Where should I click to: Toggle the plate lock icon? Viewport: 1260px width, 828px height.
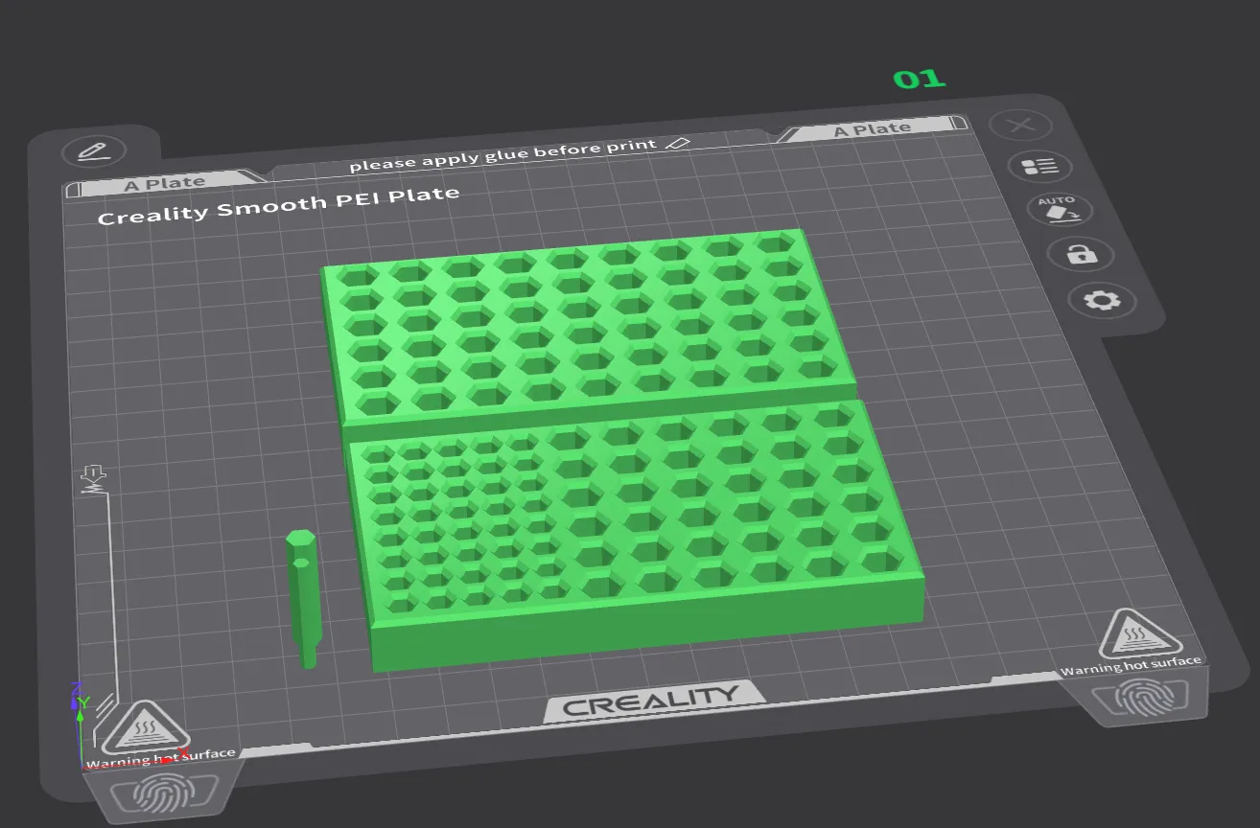tap(1080, 255)
